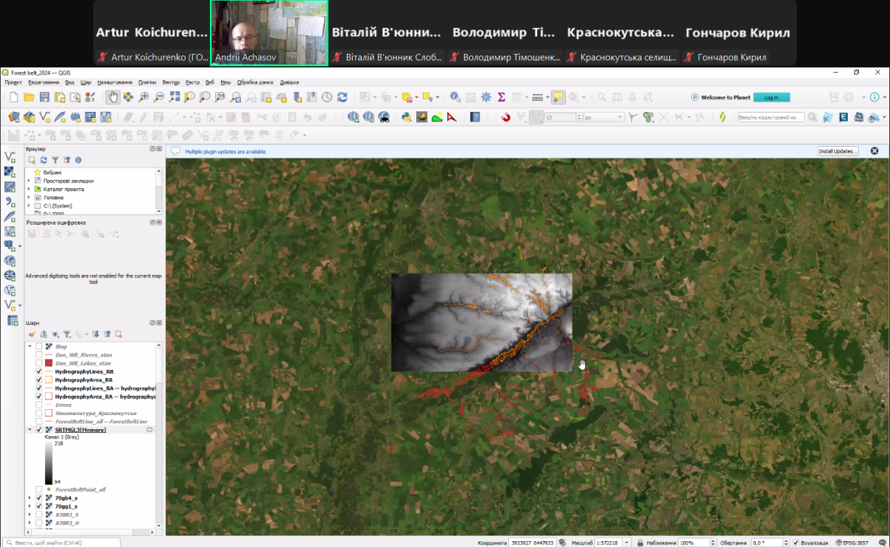This screenshot has width=890, height=547.
Task: Enable the Don_WB_Lakes_stan layer checkbox
Action: (x=39, y=363)
